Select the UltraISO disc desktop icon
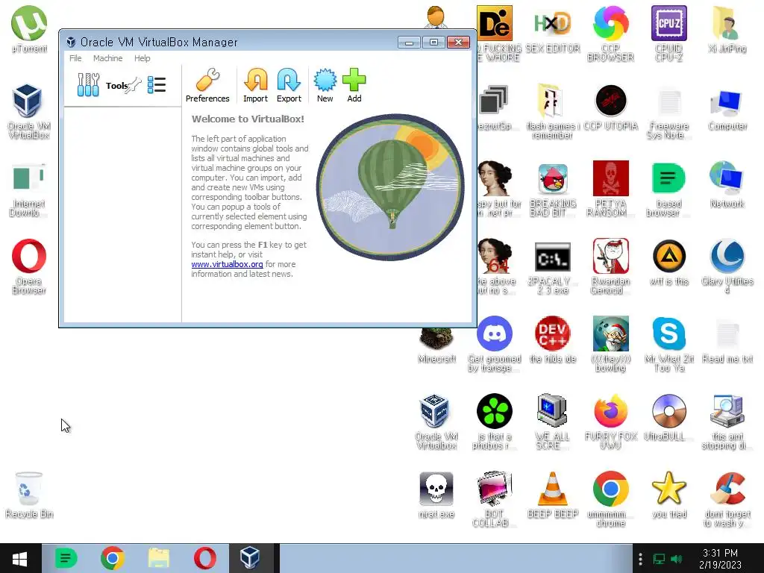The image size is (764, 573). (x=669, y=418)
